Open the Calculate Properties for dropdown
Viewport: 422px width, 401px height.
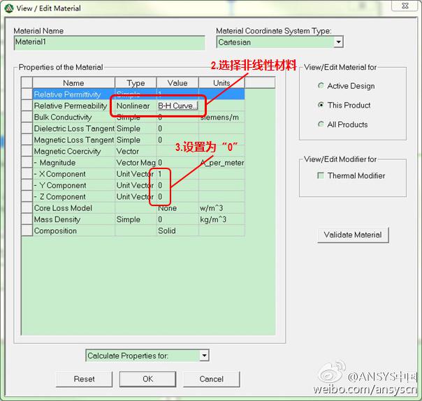(x=204, y=356)
